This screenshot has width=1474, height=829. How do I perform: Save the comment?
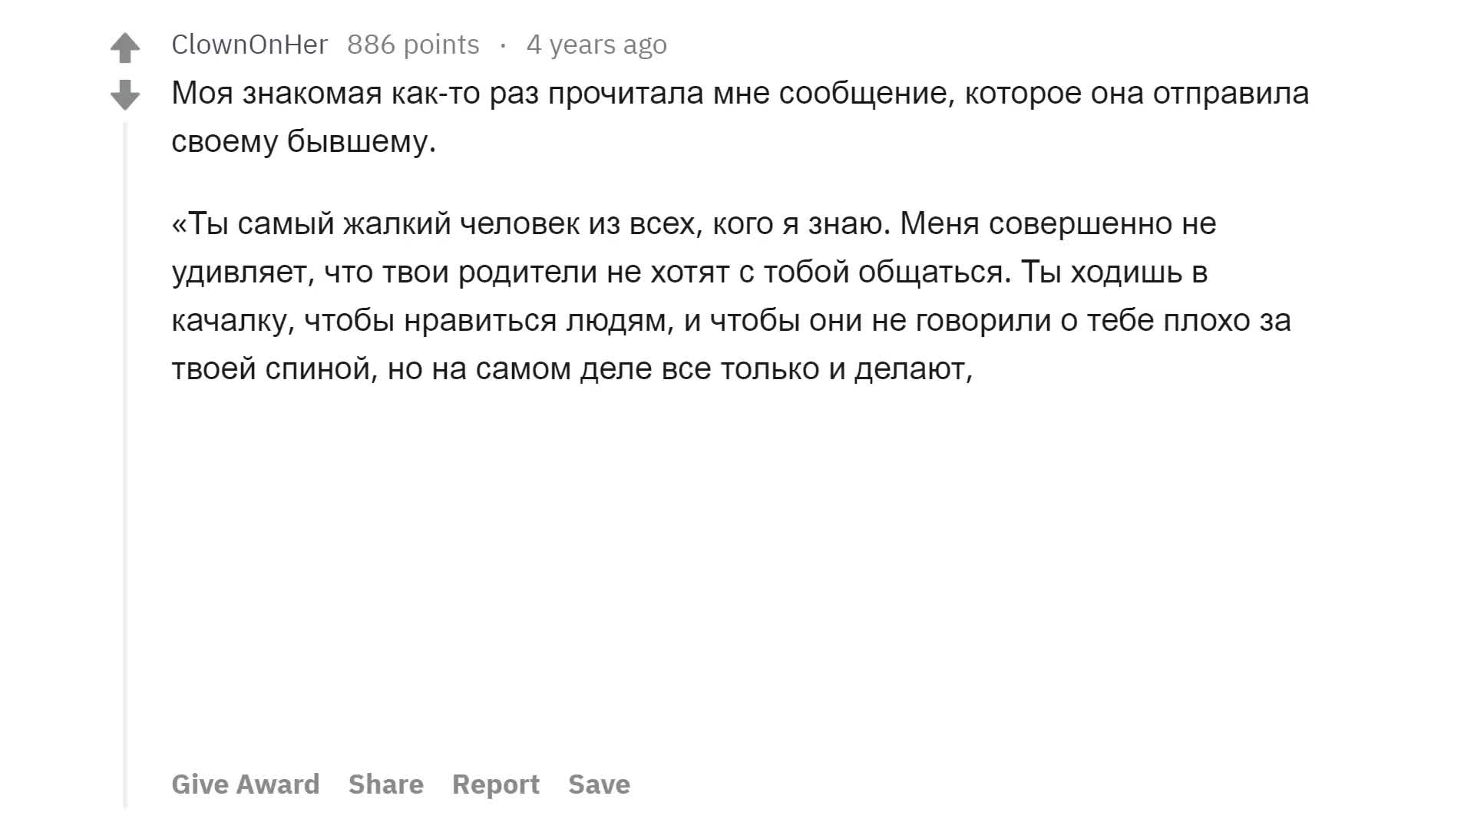600,784
